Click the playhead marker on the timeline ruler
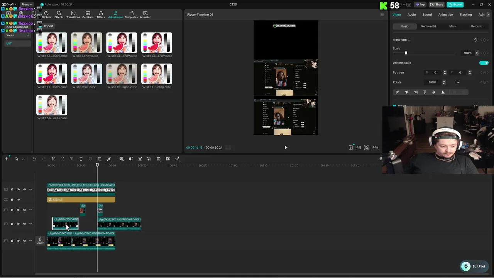Screen dimensions: 494x278 (97, 165)
